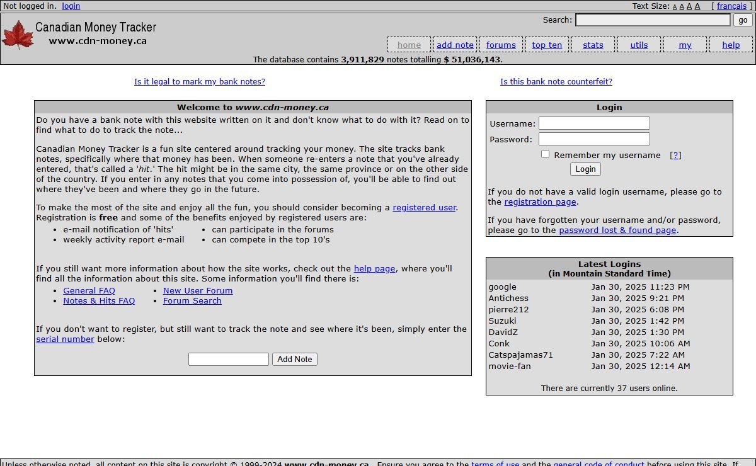Follow the serial number link
This screenshot has height=466, width=756.
coord(65,339)
